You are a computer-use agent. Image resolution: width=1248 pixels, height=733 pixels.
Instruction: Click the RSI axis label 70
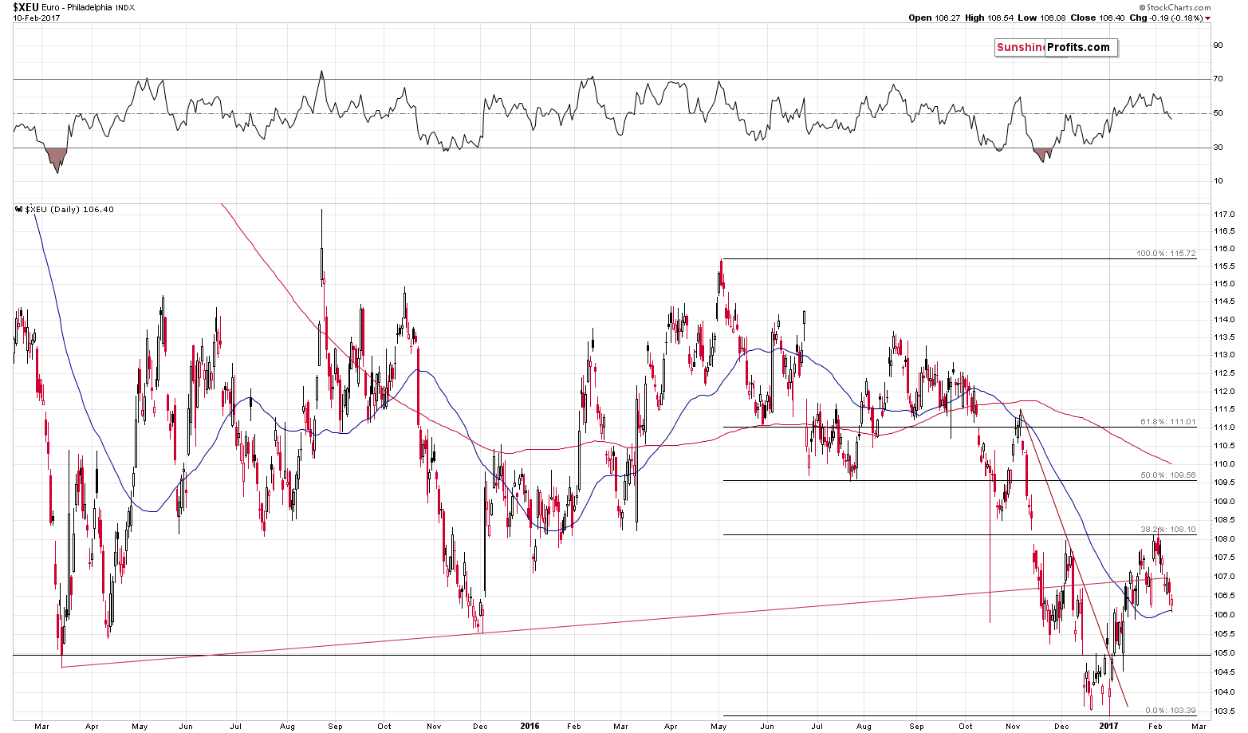point(1218,79)
